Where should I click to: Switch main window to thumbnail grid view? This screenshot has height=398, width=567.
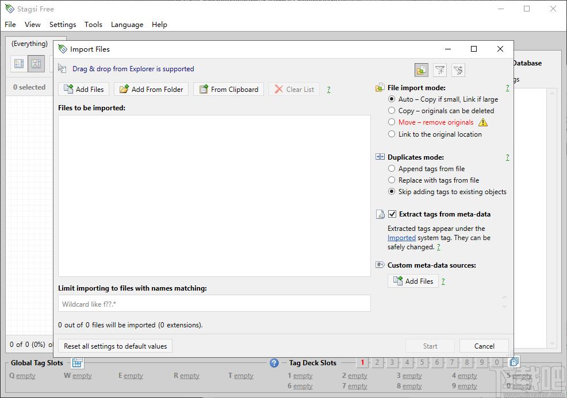click(36, 64)
